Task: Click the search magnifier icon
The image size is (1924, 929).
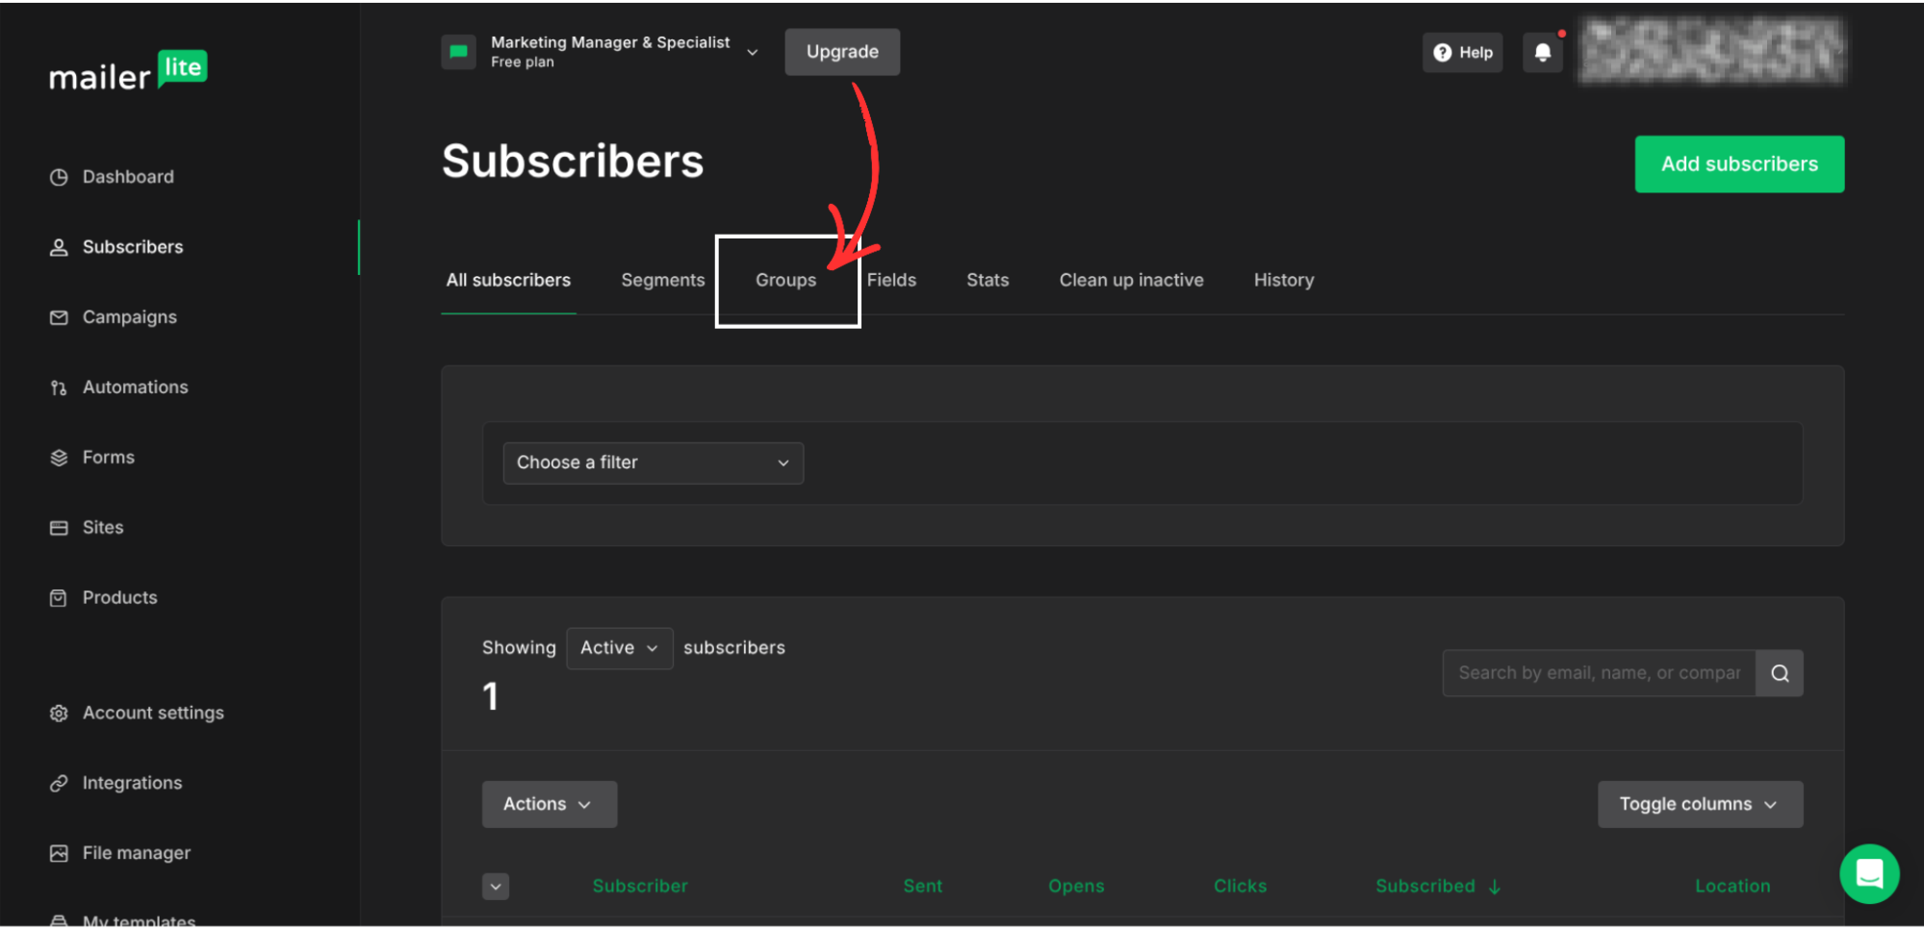Action: point(1779,672)
